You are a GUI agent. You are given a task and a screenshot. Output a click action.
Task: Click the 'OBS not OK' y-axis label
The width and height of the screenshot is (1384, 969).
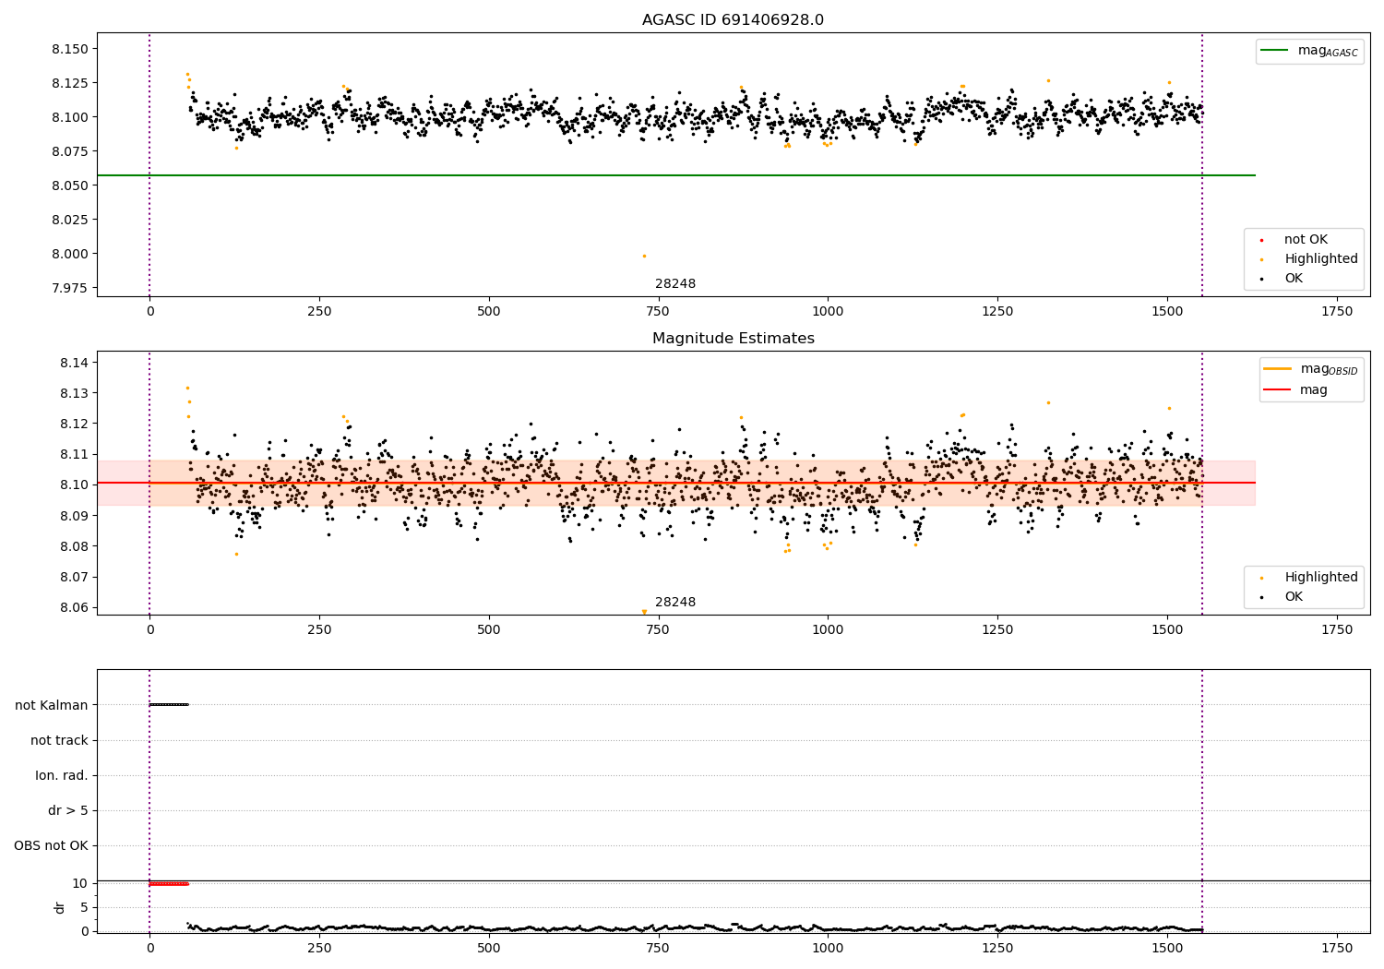pos(51,846)
